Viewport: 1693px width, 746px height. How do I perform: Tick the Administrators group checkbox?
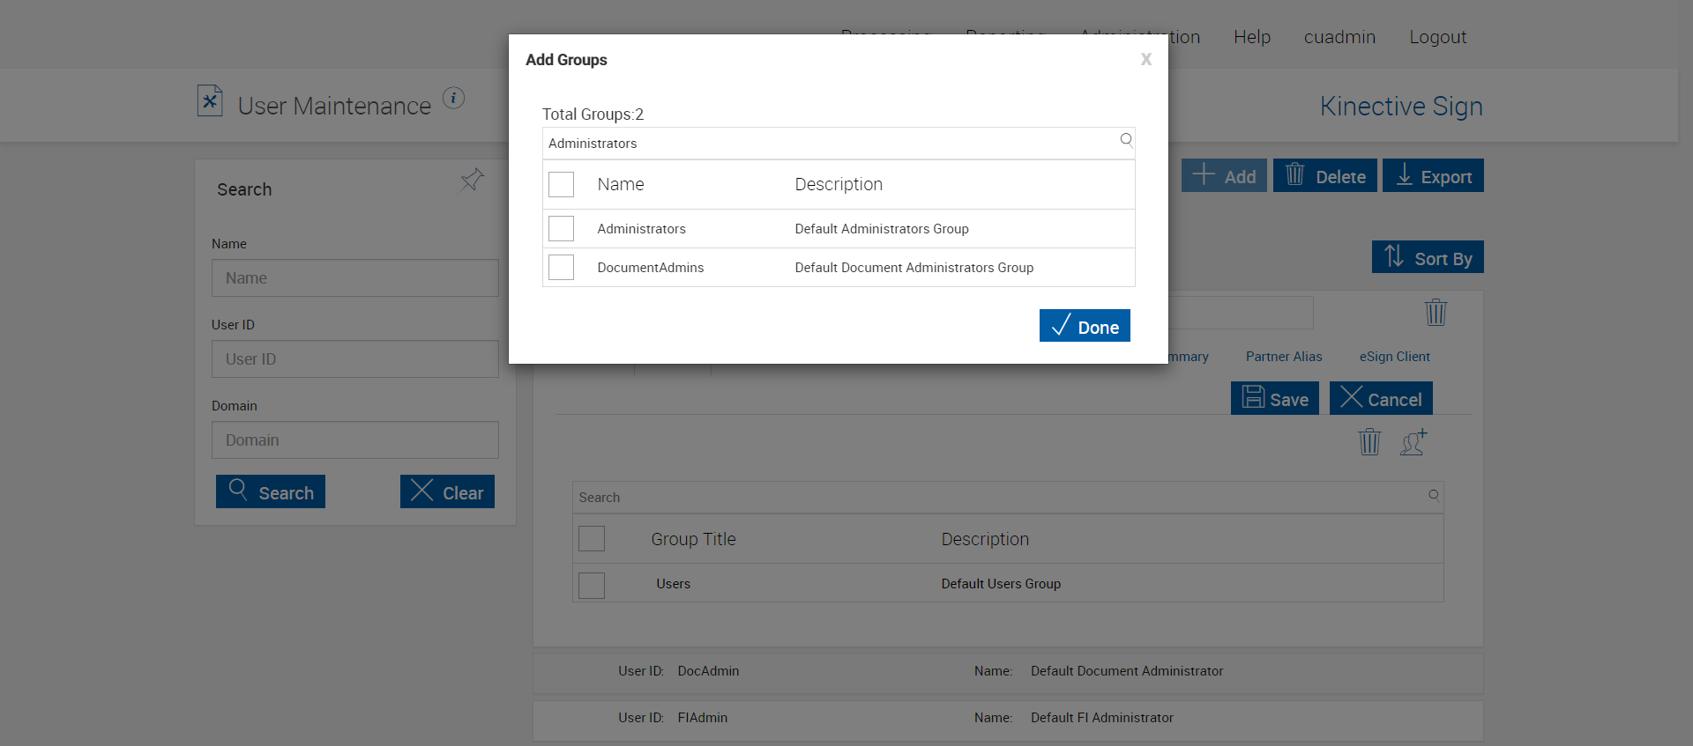[x=561, y=229]
